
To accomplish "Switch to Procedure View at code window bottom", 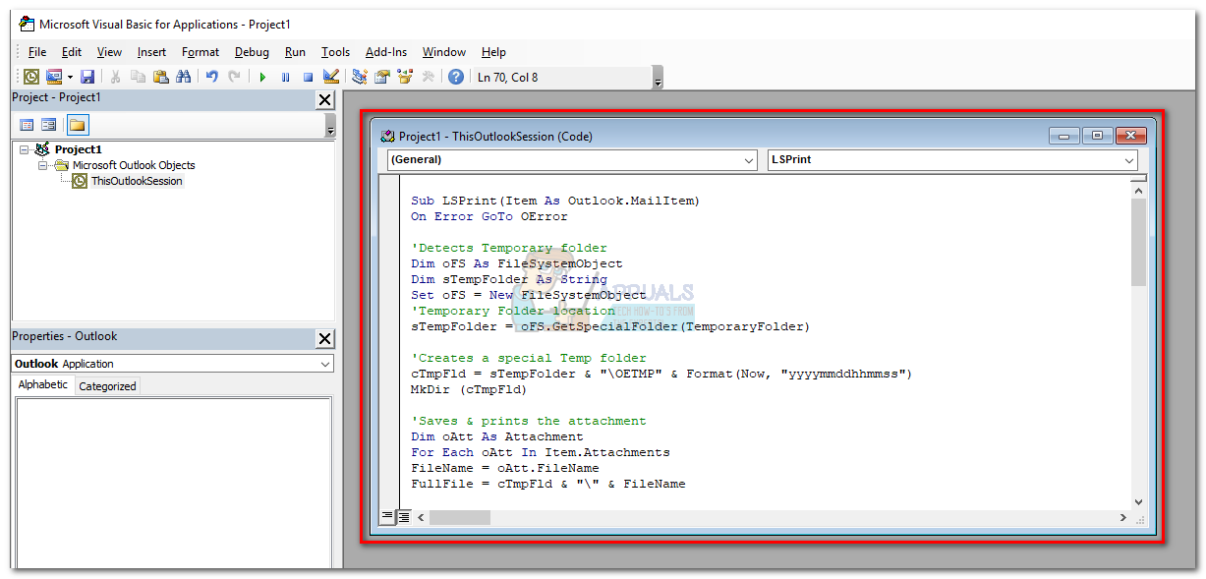I will tap(387, 516).
